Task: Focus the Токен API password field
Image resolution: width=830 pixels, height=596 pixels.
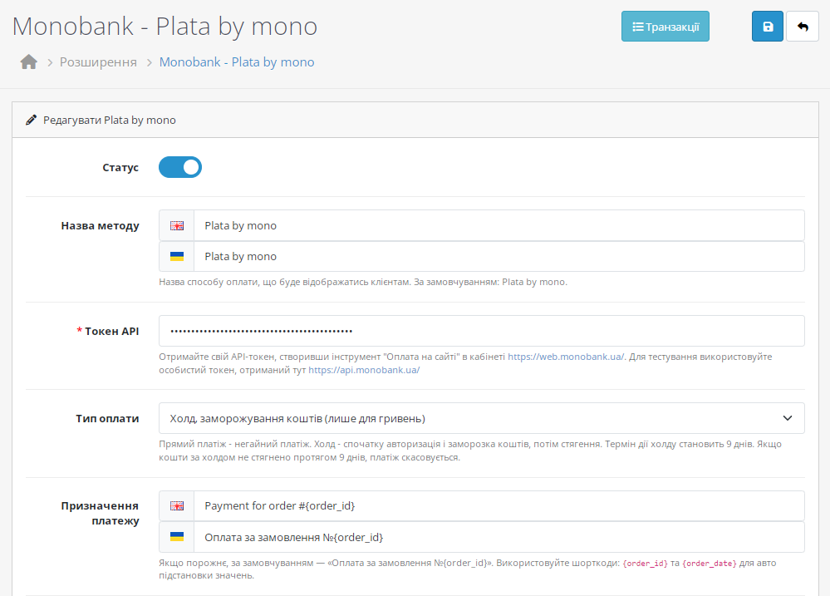Action: [x=482, y=331]
